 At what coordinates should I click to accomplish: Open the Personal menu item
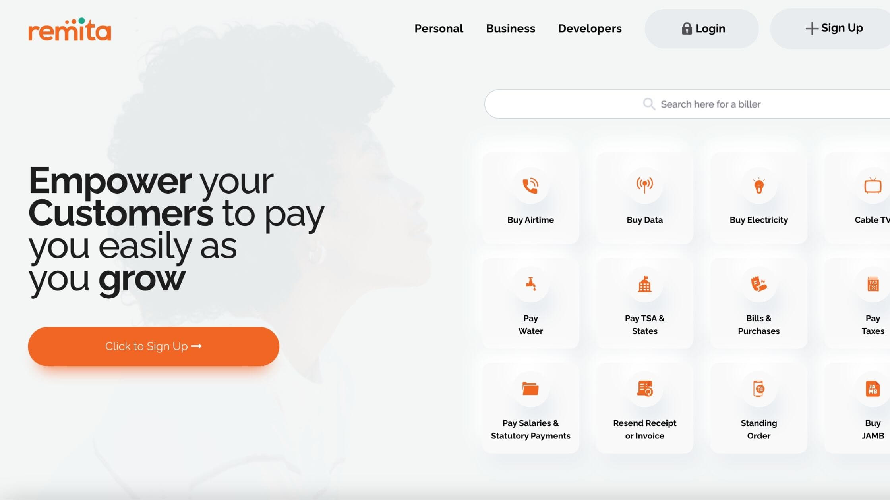439,28
